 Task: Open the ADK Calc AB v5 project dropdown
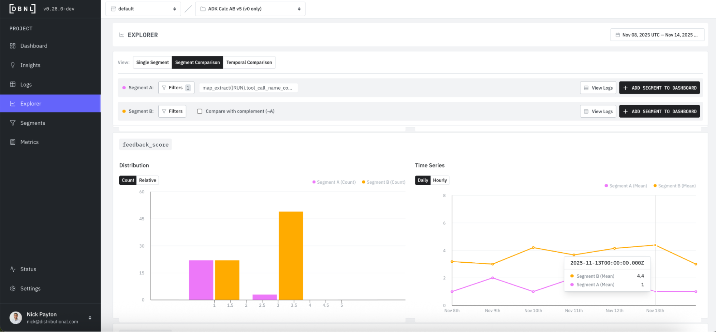(x=250, y=9)
